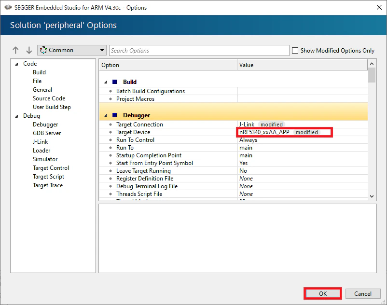The image size is (387, 305).
Task: Click the Run To Control option
Action: 135,140
